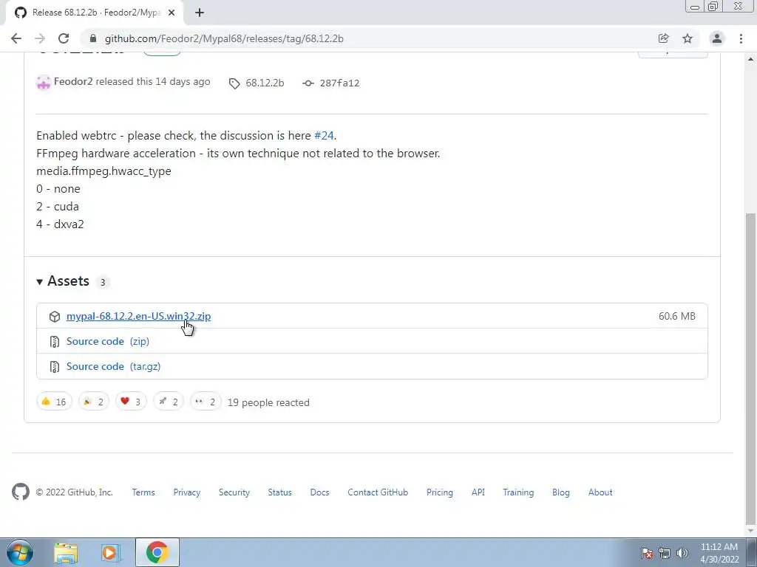Open the Docs footer link
The width and height of the screenshot is (757, 567).
coord(319,492)
